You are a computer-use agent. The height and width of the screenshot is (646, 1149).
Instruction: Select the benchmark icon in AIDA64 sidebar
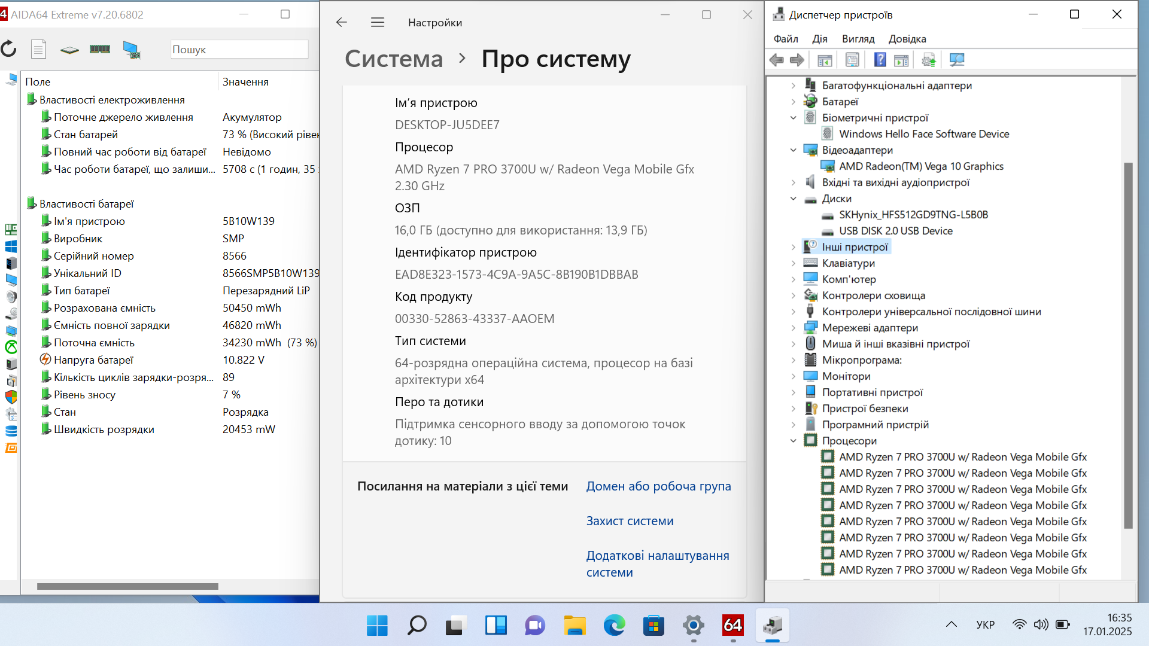coord(11,448)
